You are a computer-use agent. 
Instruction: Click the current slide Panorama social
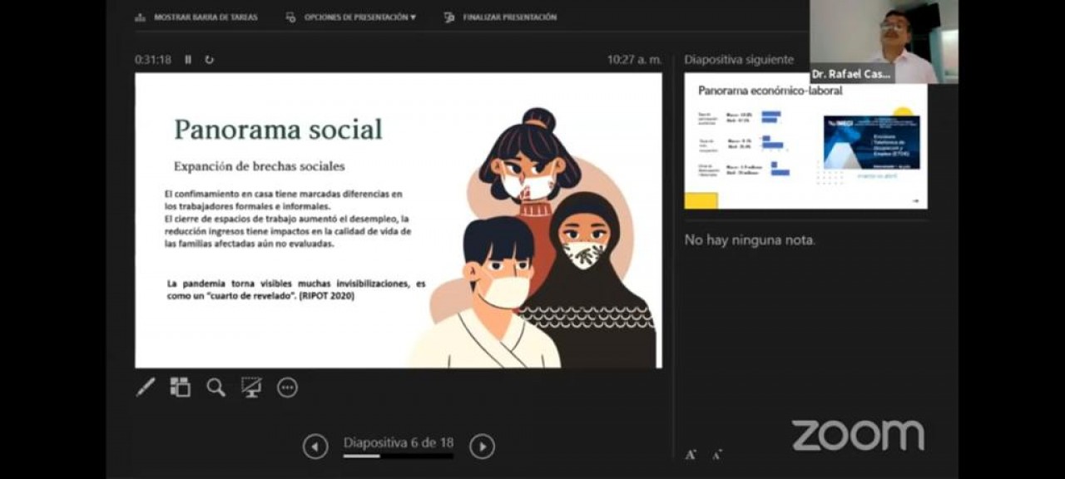[x=398, y=220]
